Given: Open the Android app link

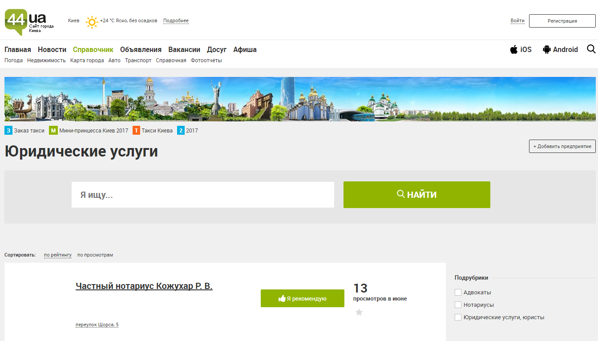Looking at the screenshot, I should tap(560, 49).
